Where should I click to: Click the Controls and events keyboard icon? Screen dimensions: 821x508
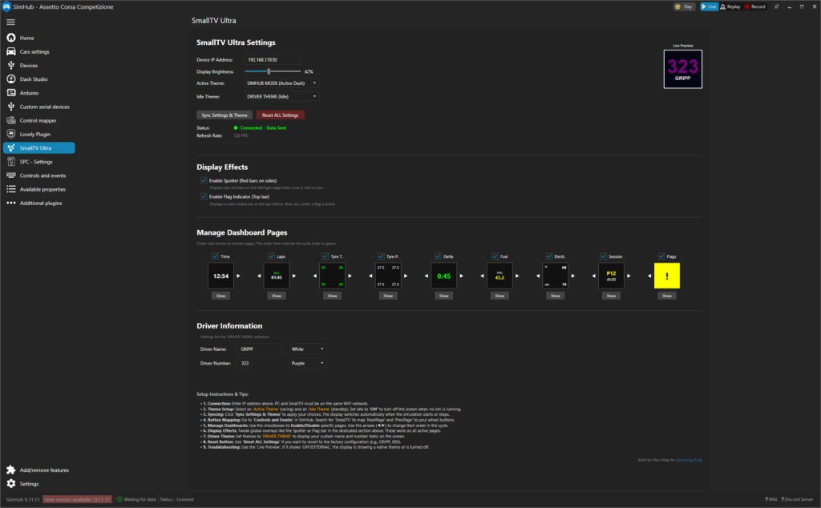click(x=11, y=175)
